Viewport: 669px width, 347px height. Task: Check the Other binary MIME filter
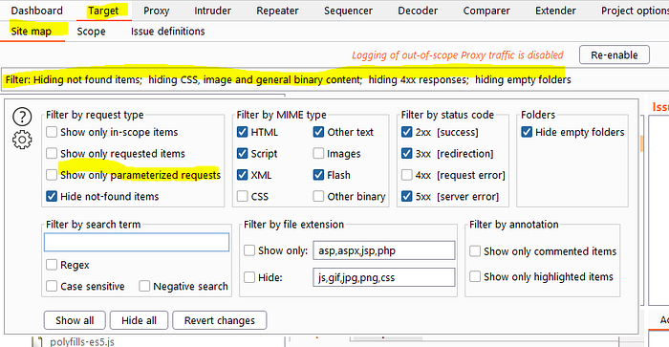click(x=318, y=196)
